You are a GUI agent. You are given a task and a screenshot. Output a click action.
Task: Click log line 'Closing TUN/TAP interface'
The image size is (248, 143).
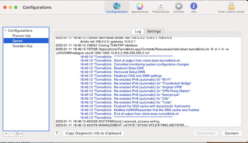click(x=96, y=45)
